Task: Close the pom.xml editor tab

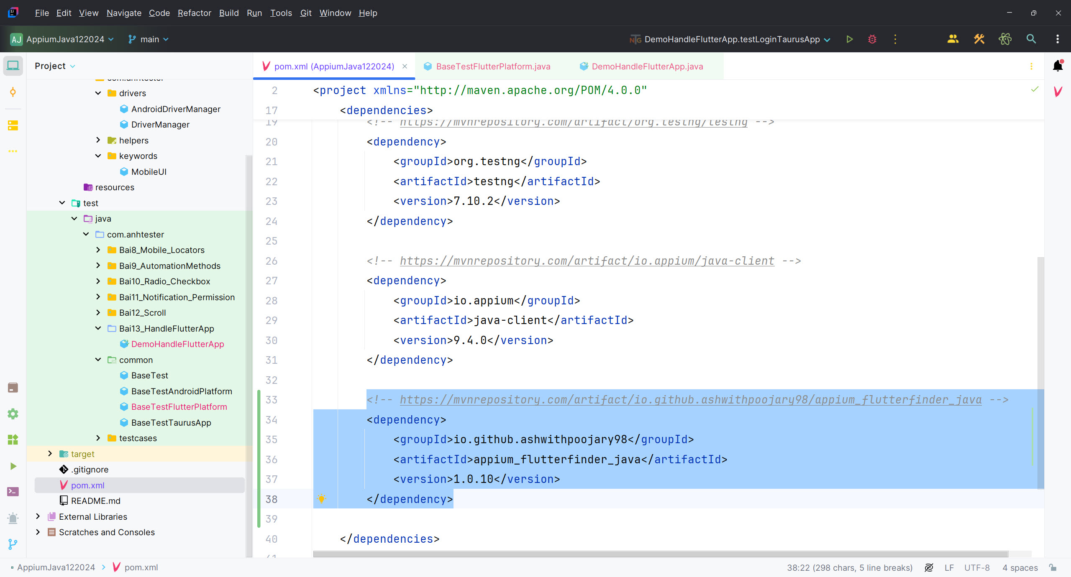Action: click(x=405, y=66)
